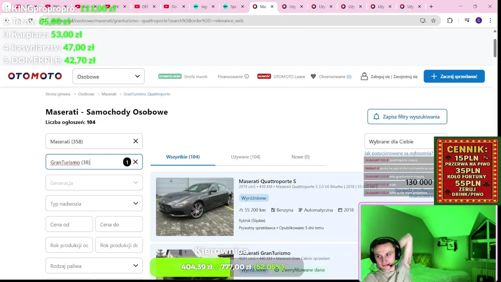
Task: Click Zapisz filtry wyszukiwania button
Action: point(407,116)
